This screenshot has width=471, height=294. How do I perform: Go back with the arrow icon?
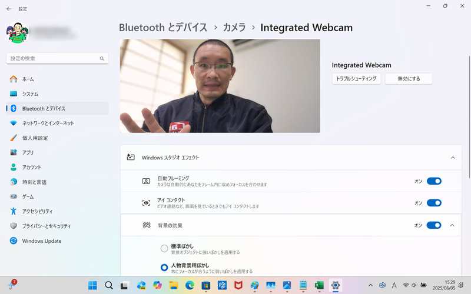[9, 9]
